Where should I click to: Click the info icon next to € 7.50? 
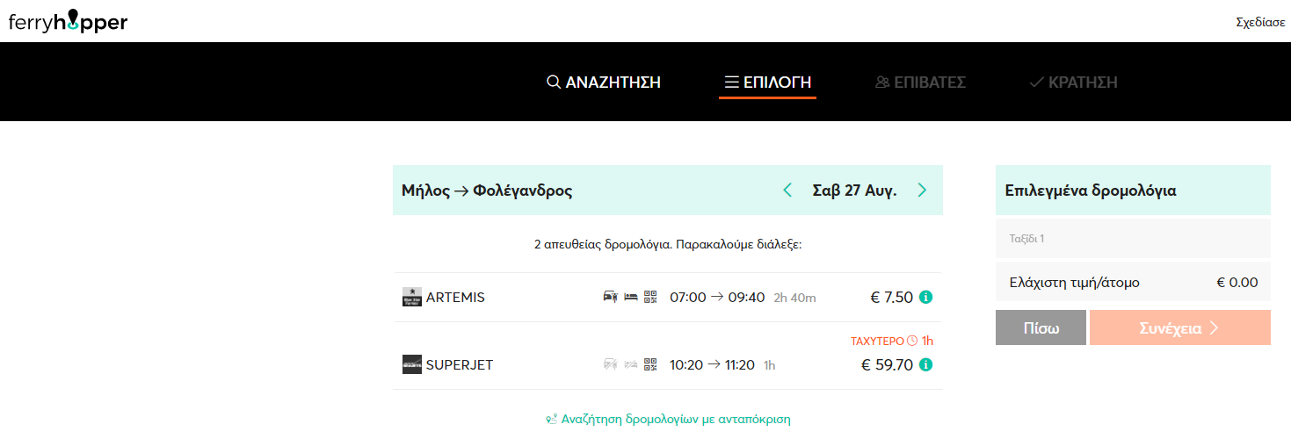[925, 298]
